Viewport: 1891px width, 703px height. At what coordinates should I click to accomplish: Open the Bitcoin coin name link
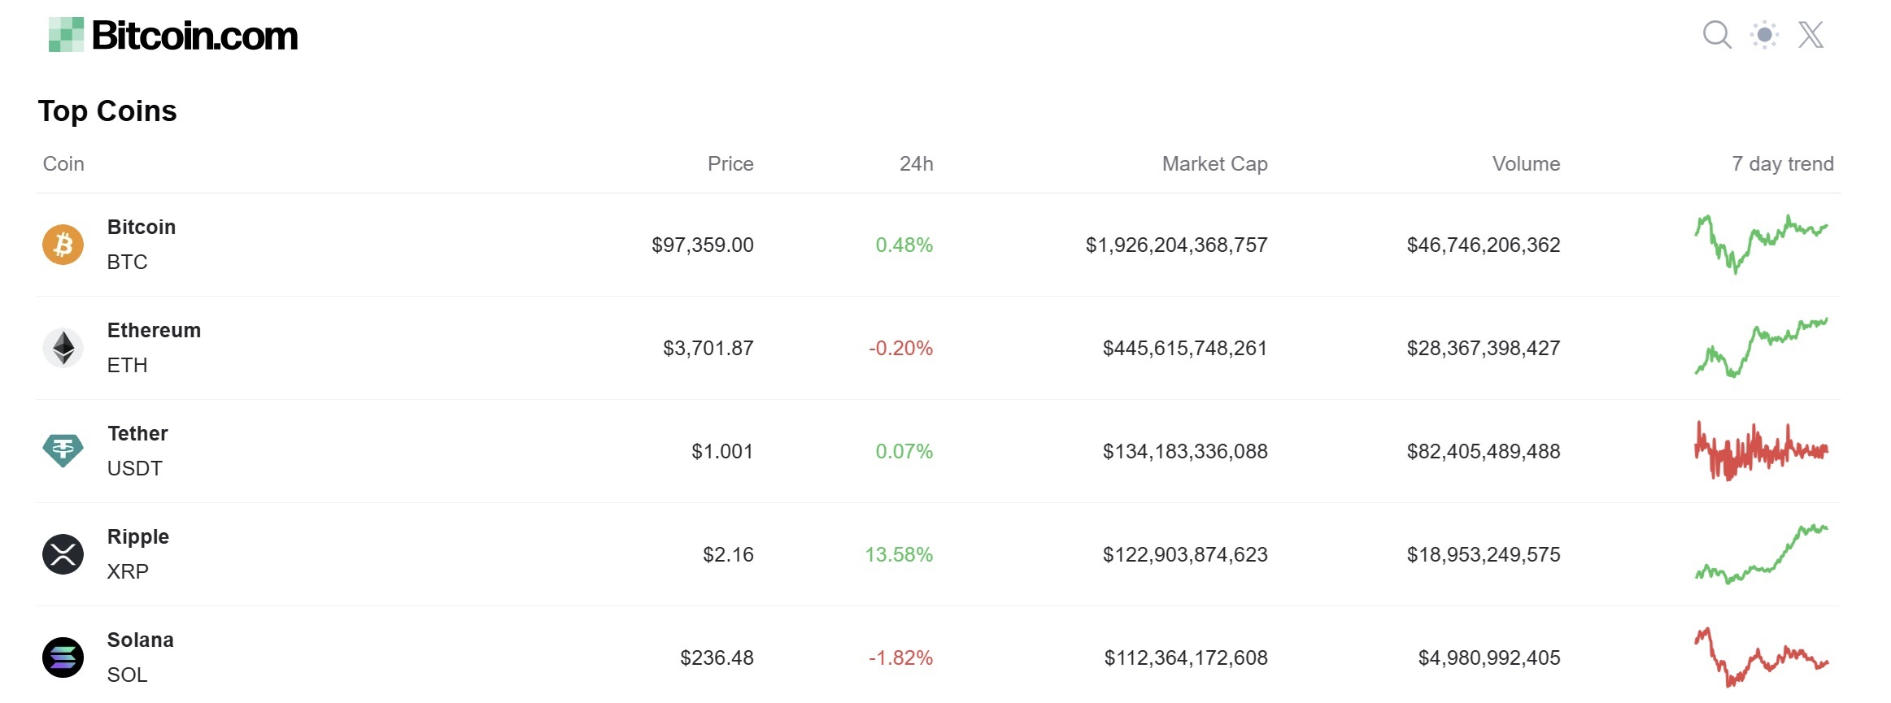point(142,228)
